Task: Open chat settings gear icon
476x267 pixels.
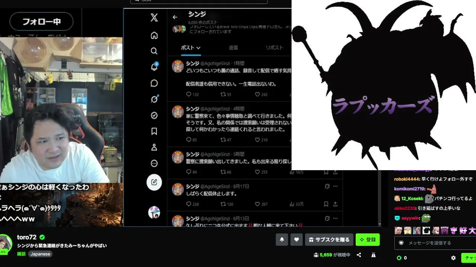Action: (x=453, y=258)
